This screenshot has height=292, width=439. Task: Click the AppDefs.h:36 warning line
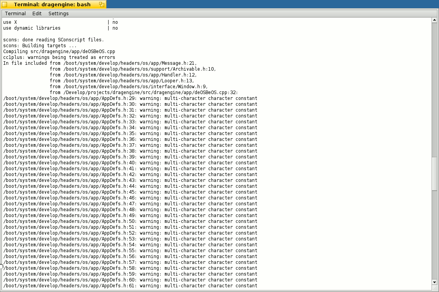pos(130,139)
